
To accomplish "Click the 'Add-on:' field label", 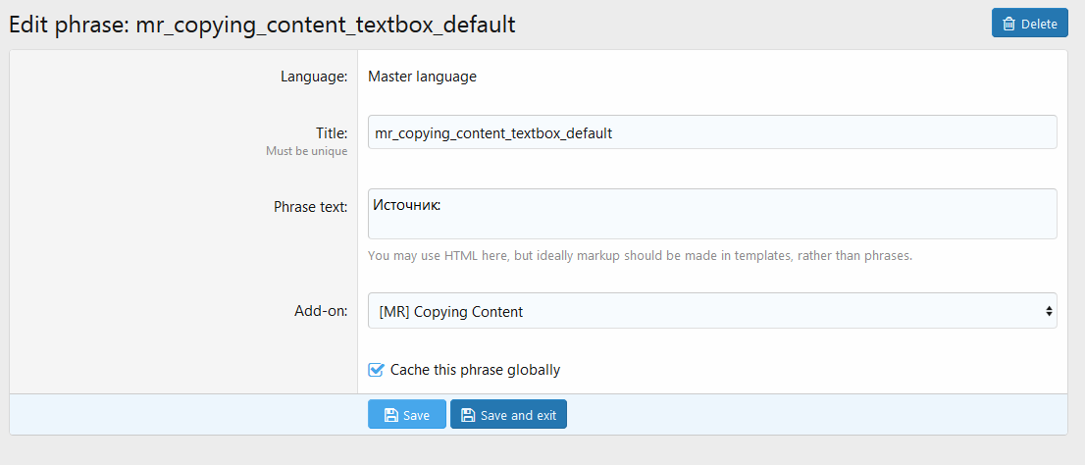I will [x=321, y=311].
